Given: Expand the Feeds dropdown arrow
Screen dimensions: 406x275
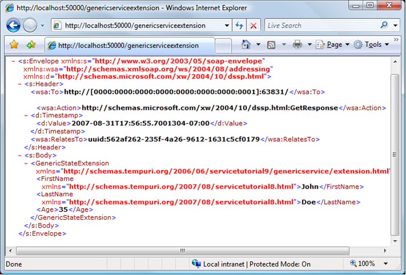Looking at the screenshot, I should pos(284,45).
